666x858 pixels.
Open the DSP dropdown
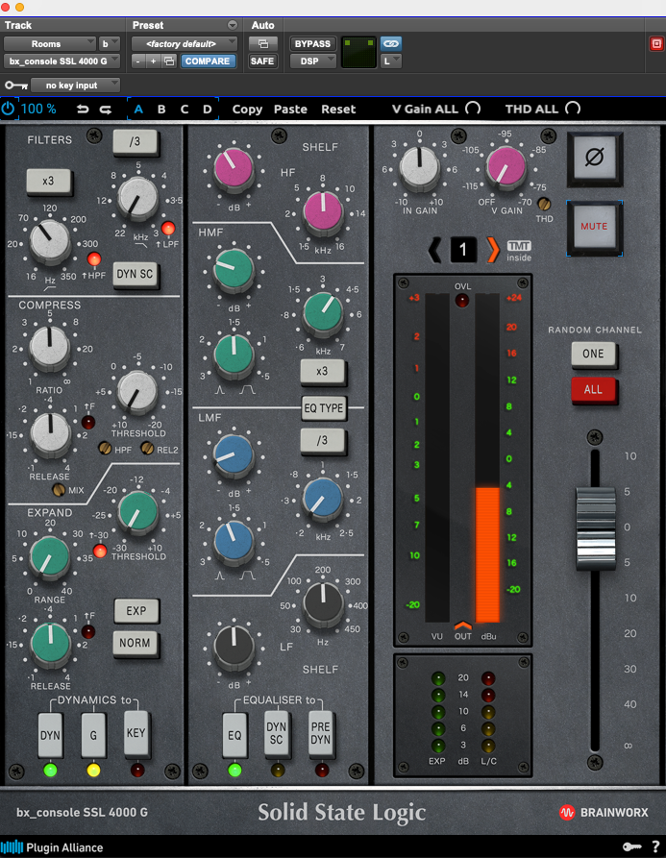313,61
